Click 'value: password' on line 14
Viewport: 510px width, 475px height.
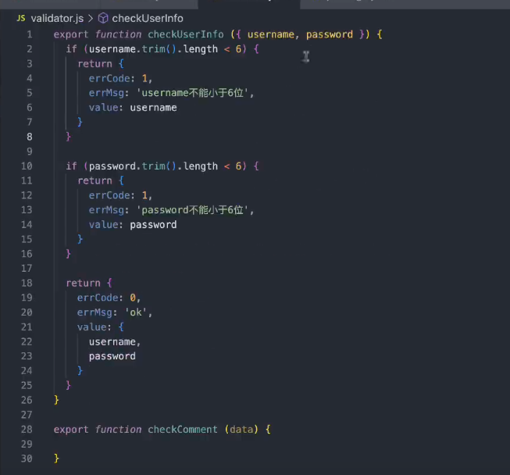(x=133, y=225)
